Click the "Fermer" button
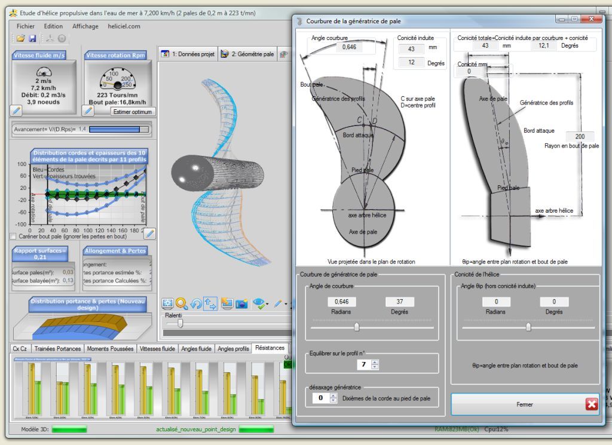The height and width of the screenshot is (445, 612). coord(524,404)
